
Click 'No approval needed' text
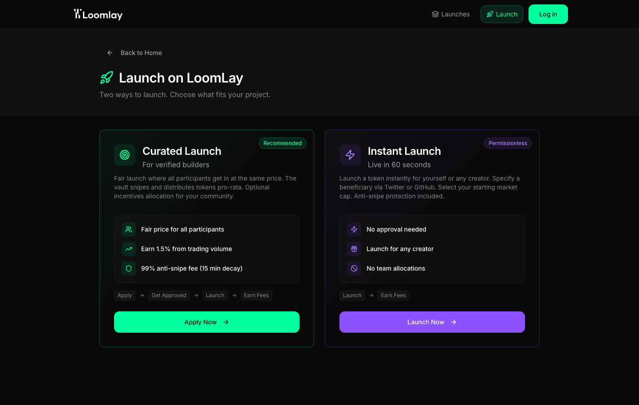396,229
